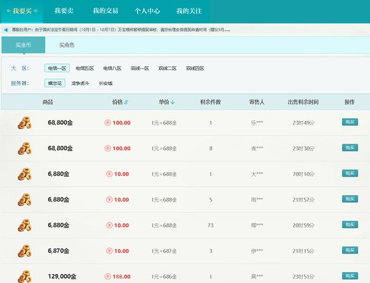
Task: Open the 我要买 navigation tab
Action: click(22, 11)
